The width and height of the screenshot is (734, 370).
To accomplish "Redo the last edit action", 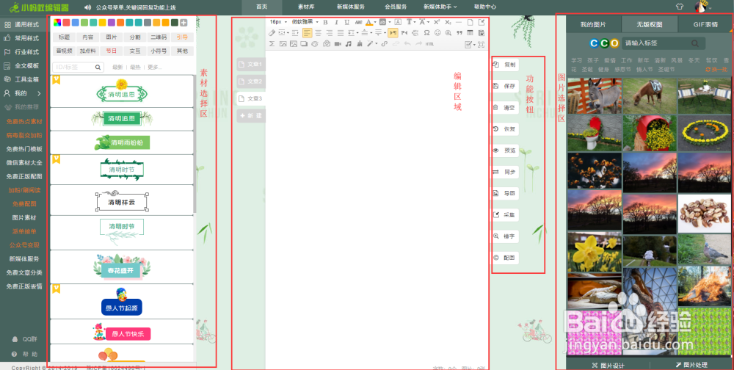I will pyautogui.click(x=418, y=44).
